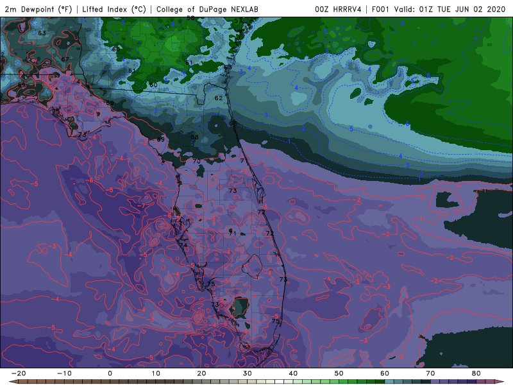Click the brown swatch below the -10 label
Image resolution: width=513 pixels, height=385 pixels.
pyautogui.click(x=69, y=382)
